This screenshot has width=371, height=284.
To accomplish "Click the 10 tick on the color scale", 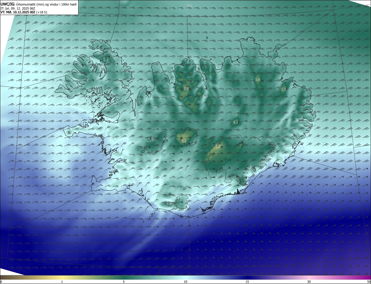I will pos(185,282).
